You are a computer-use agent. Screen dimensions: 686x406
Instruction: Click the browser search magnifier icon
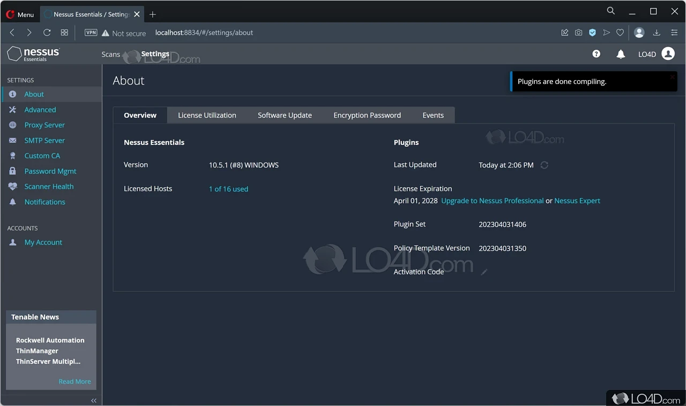pyautogui.click(x=610, y=11)
